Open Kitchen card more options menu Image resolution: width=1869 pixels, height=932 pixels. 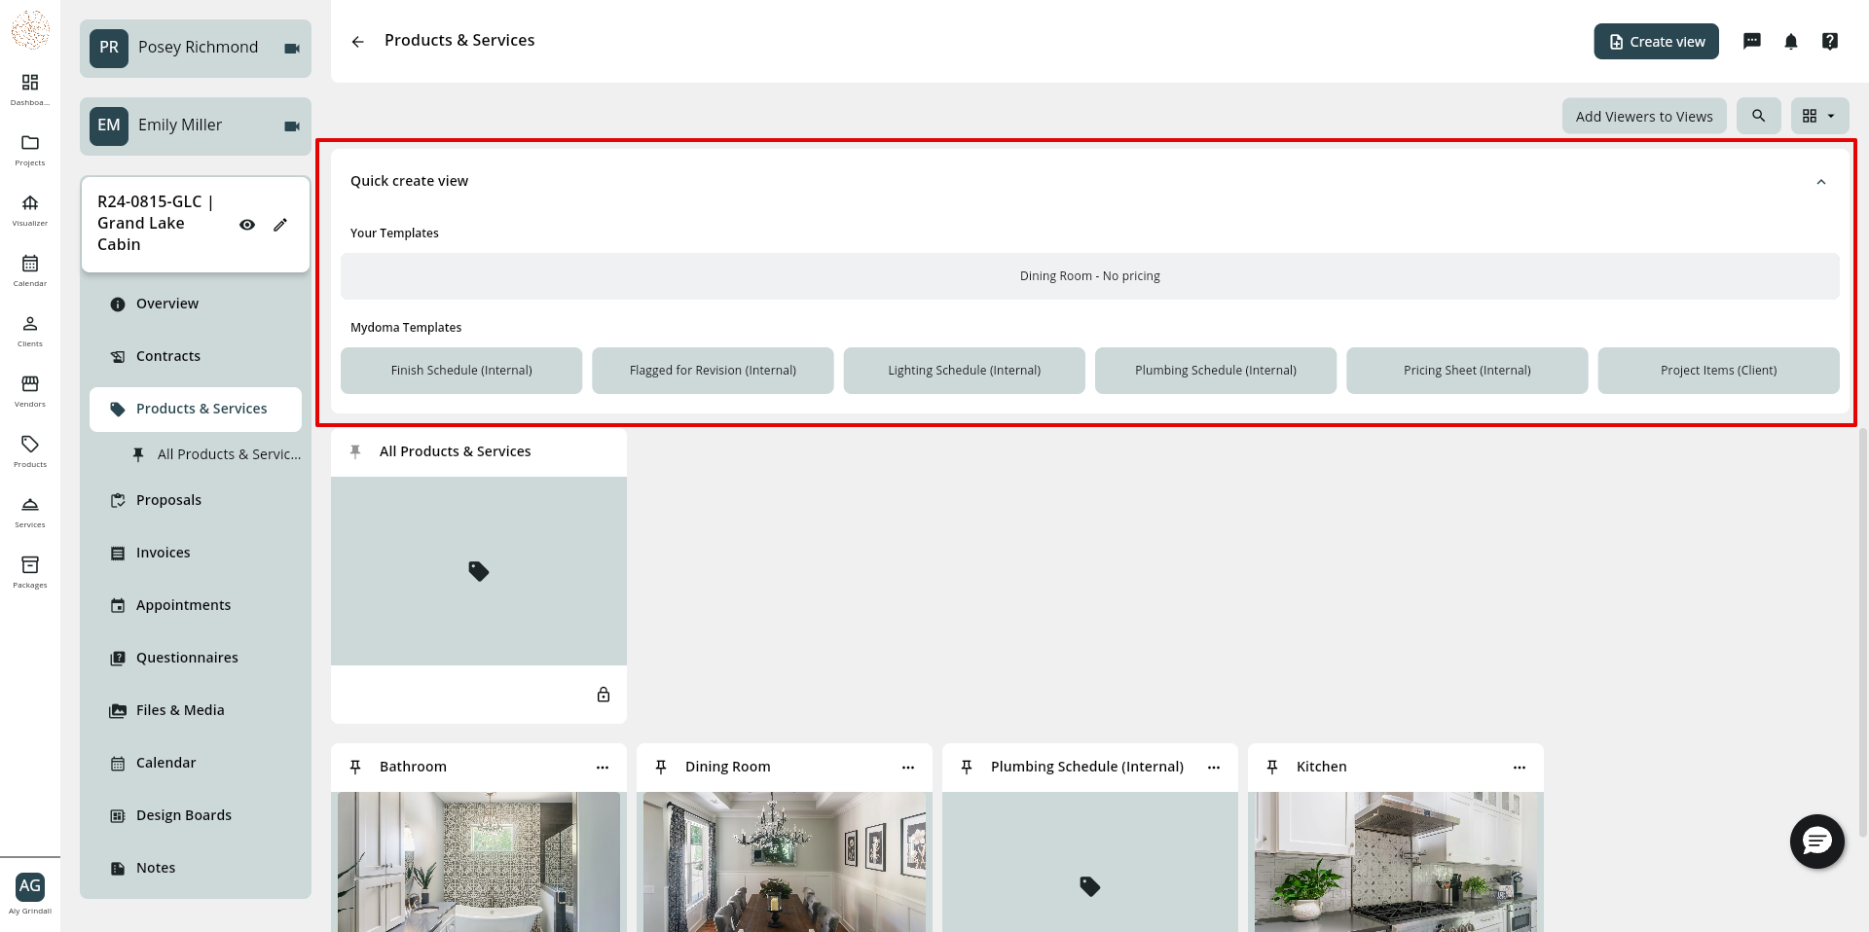[x=1520, y=768]
